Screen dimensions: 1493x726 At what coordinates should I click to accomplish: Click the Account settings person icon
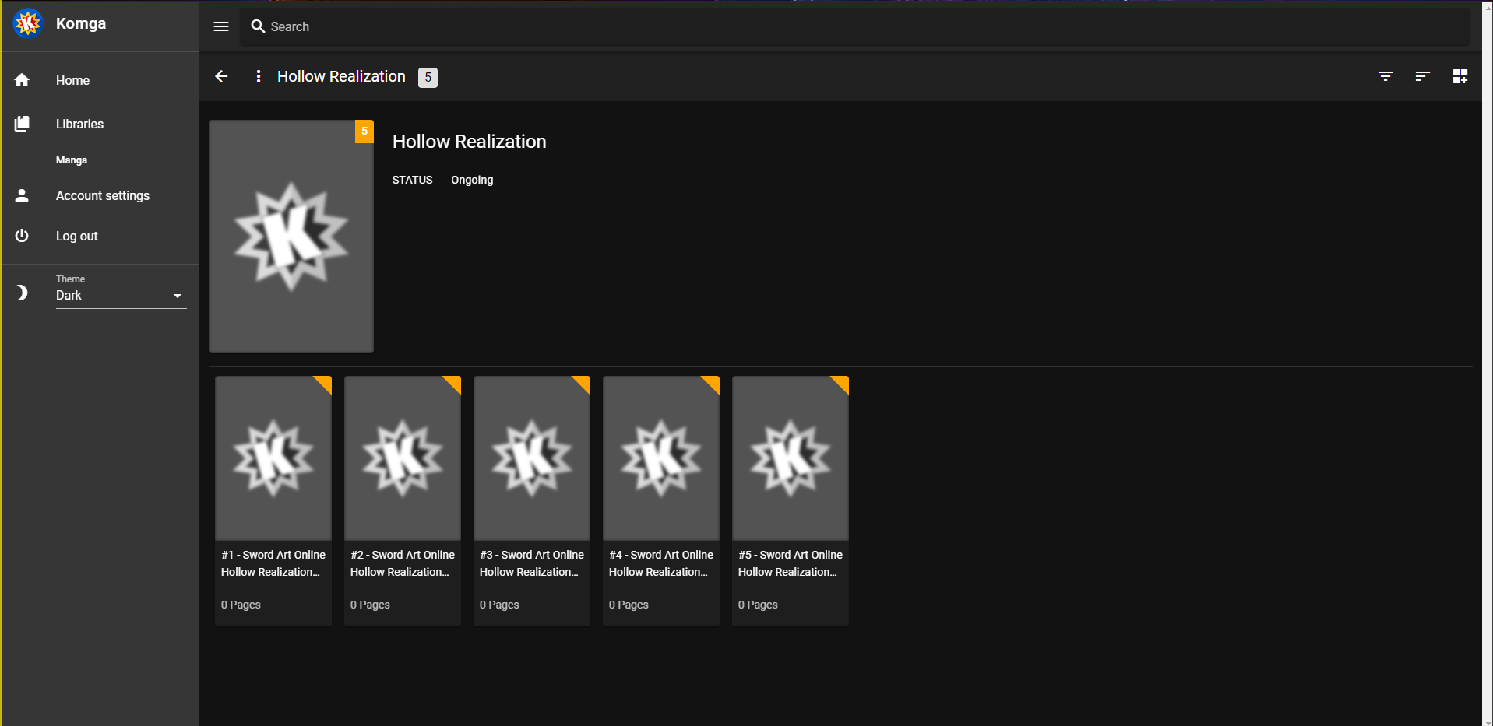[22, 195]
